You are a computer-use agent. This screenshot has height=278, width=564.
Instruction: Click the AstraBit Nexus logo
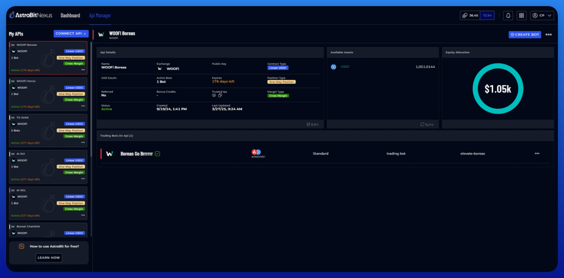click(x=31, y=15)
